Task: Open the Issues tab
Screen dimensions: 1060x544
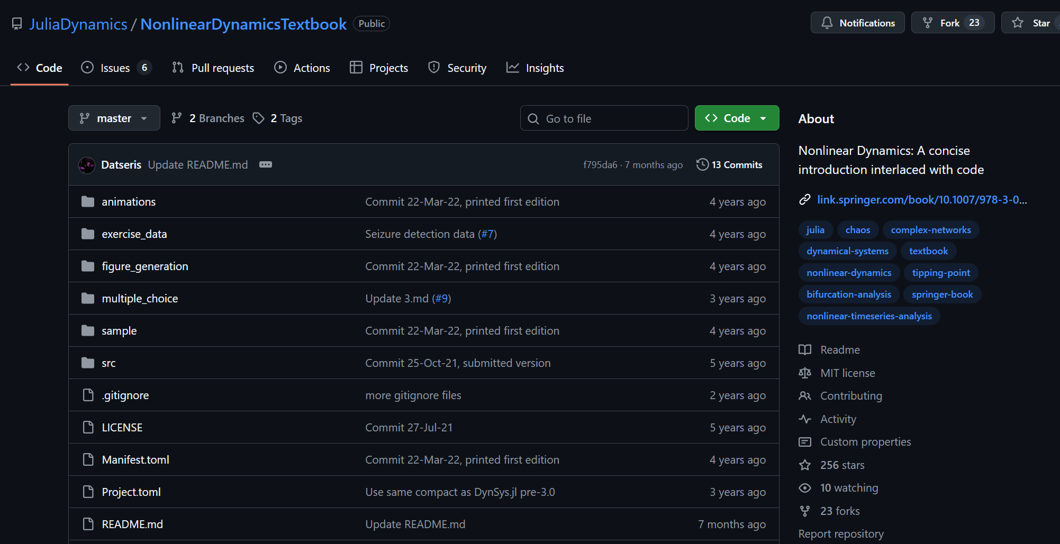Action: coord(116,68)
